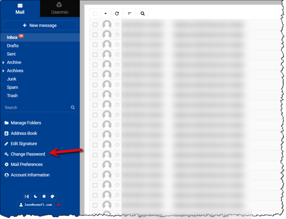The width and height of the screenshot is (286, 219).
Task: Open the Junk folder
Action: coord(12,79)
